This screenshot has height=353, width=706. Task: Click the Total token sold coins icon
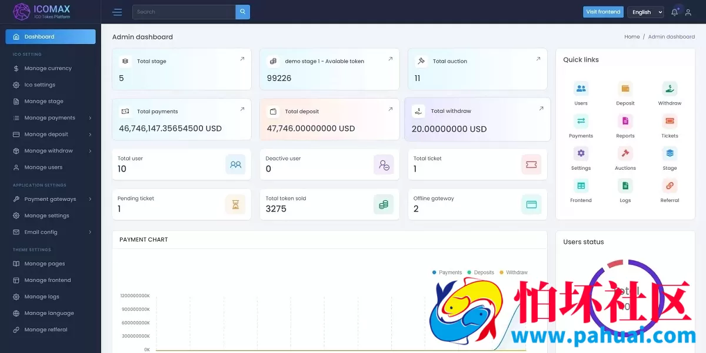384,204
